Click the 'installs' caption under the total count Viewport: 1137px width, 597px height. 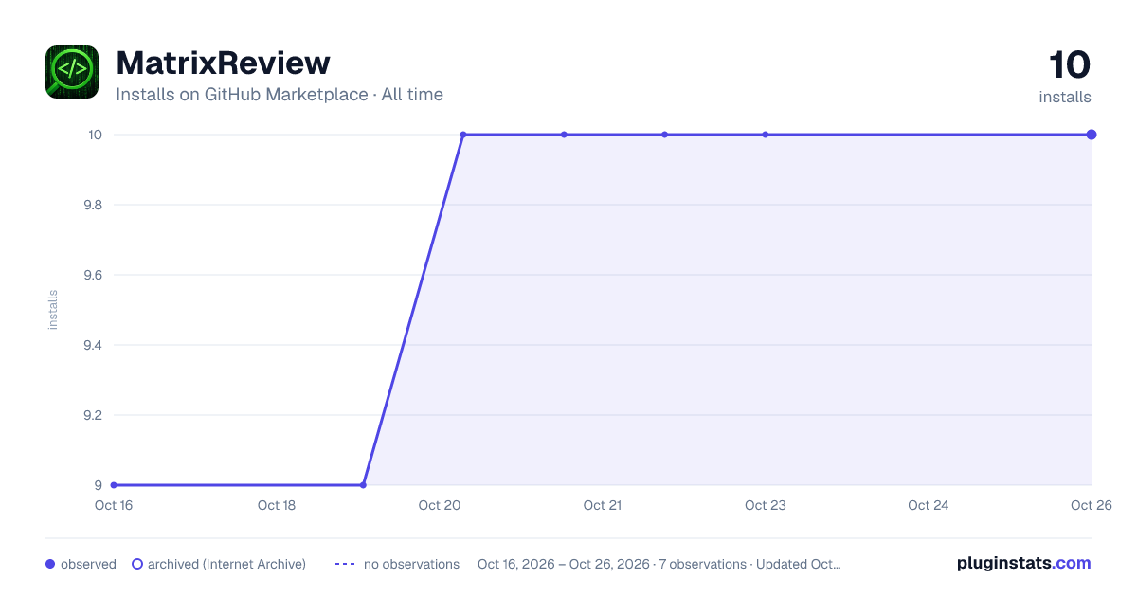point(1065,97)
